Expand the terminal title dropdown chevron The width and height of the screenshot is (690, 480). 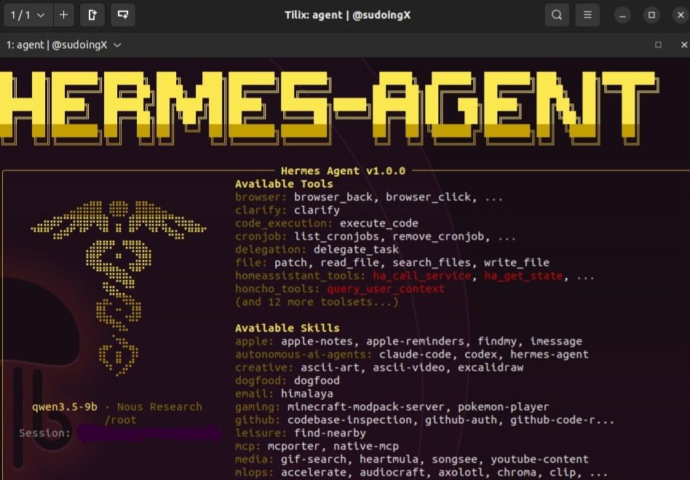pos(117,45)
